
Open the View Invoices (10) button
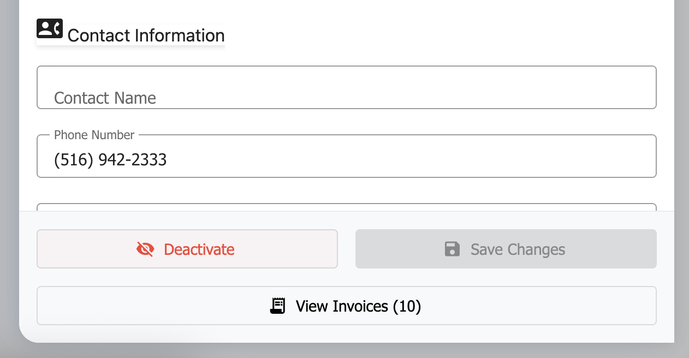pyautogui.click(x=346, y=306)
